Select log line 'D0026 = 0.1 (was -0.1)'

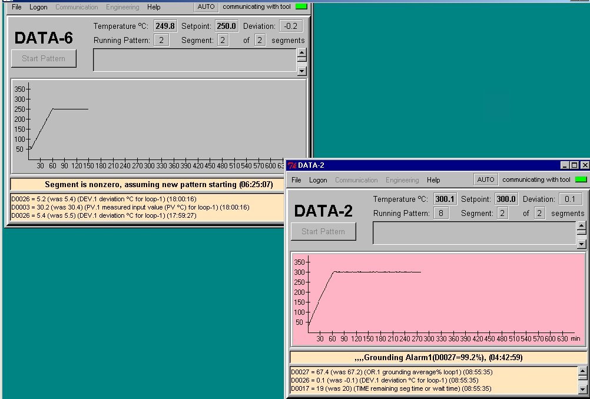(x=385, y=380)
